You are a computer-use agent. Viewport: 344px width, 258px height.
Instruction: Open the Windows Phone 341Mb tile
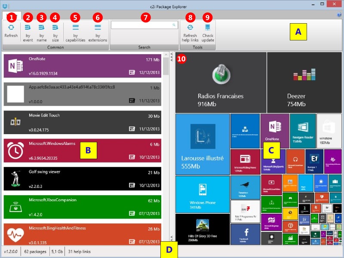tap(203, 194)
